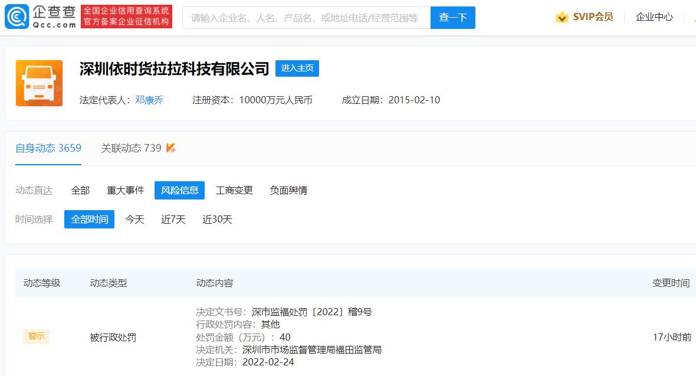Open 企业中心 in the top bar
Viewport: 696px width, 376px height.
(654, 17)
